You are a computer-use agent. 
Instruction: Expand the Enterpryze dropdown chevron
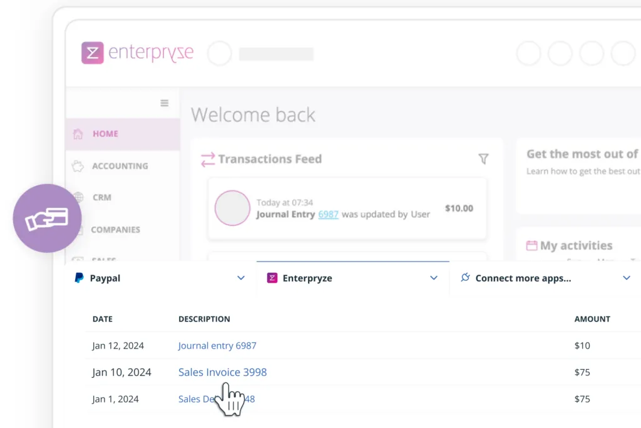[x=434, y=278]
